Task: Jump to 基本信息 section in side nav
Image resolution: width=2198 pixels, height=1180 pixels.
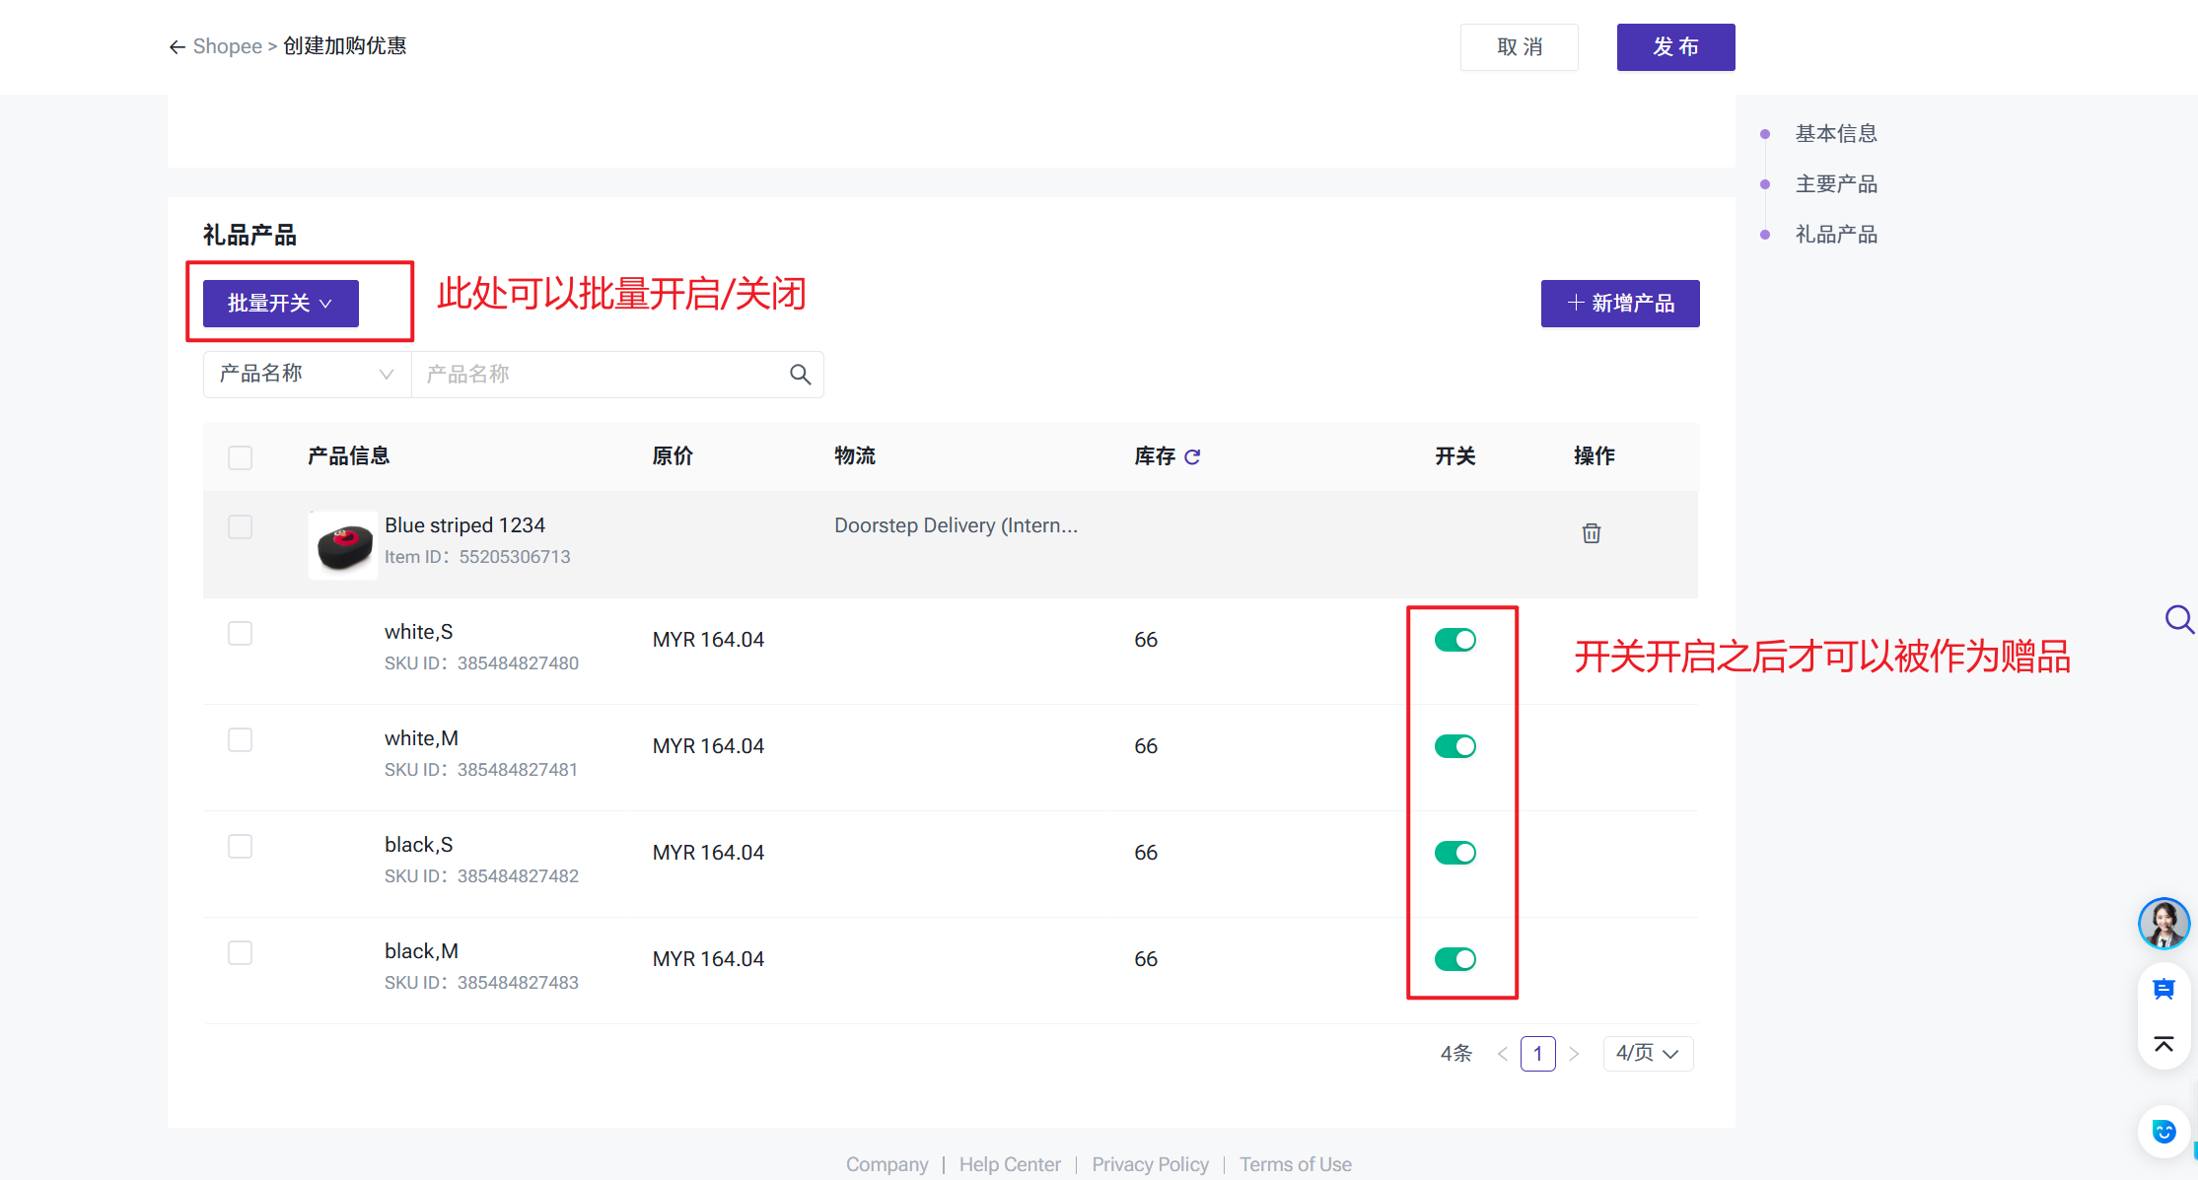Action: (1835, 134)
